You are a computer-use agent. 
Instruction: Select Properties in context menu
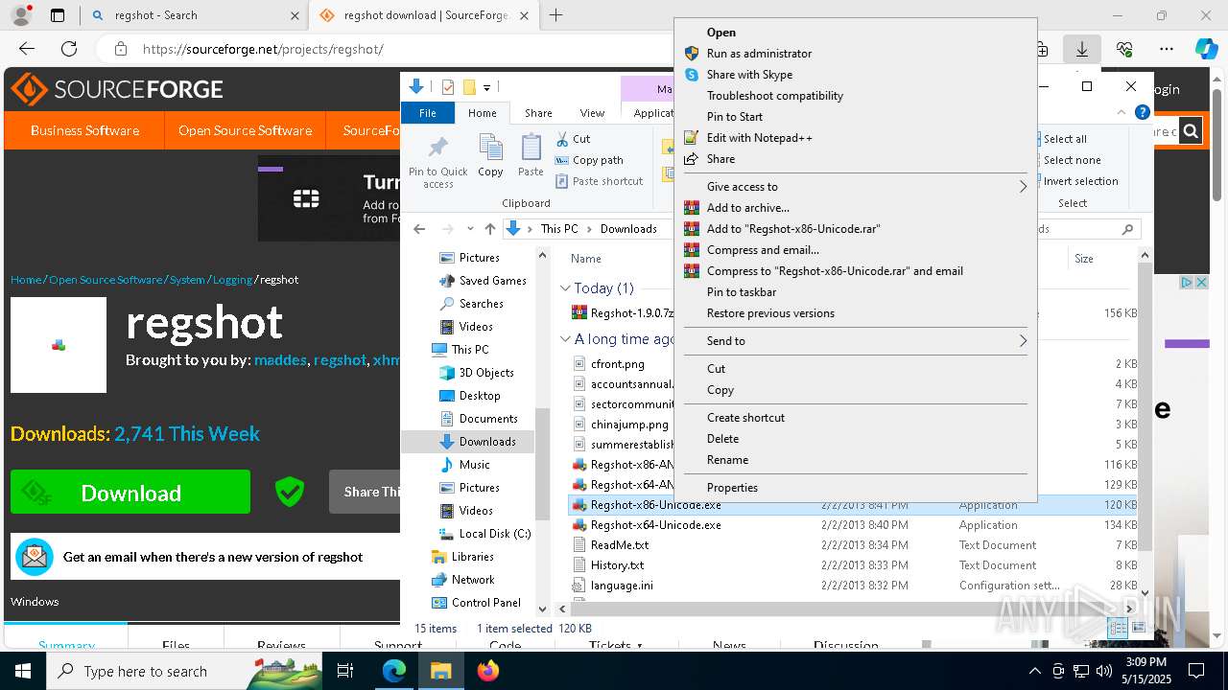point(732,488)
